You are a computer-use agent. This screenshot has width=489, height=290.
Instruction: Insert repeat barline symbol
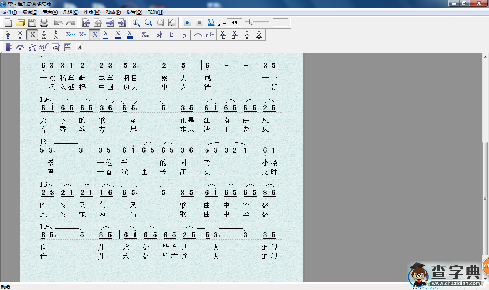pyautogui.click(x=8, y=47)
